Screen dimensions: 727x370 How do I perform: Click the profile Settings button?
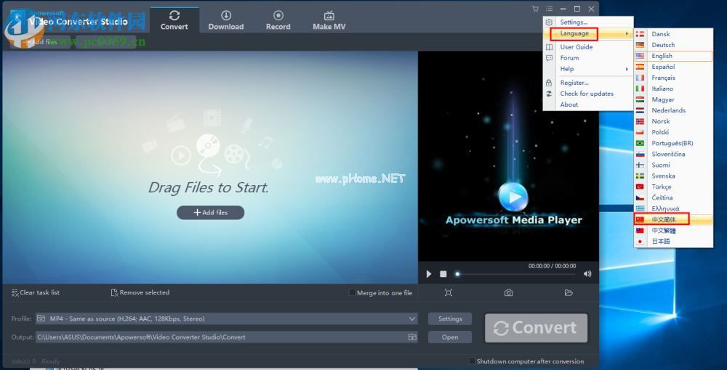[450, 318]
